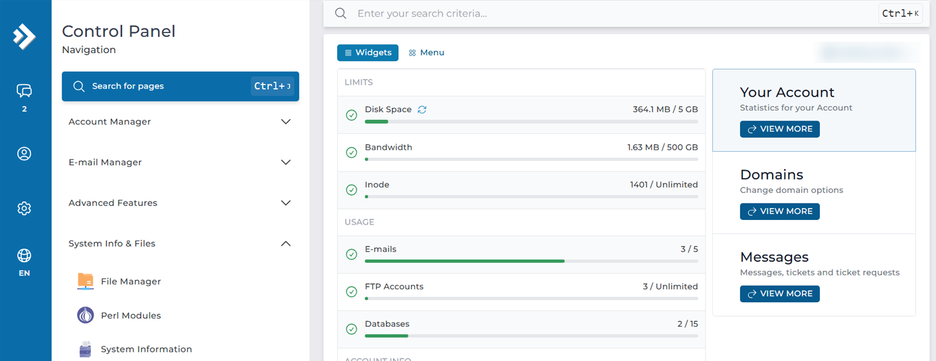
Task: Open the language globe icon labeled EN
Action: pos(25,256)
